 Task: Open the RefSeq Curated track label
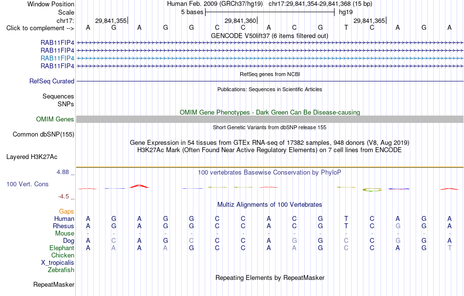point(52,81)
